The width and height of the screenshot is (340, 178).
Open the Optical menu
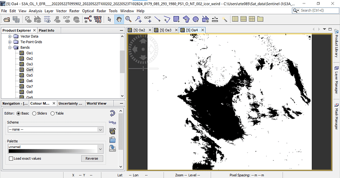tap(88, 11)
